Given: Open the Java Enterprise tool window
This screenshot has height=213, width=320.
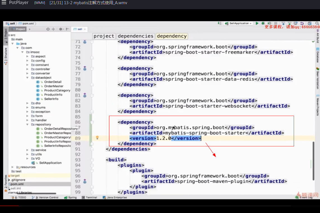Looking at the screenshot, I should click(115, 197).
